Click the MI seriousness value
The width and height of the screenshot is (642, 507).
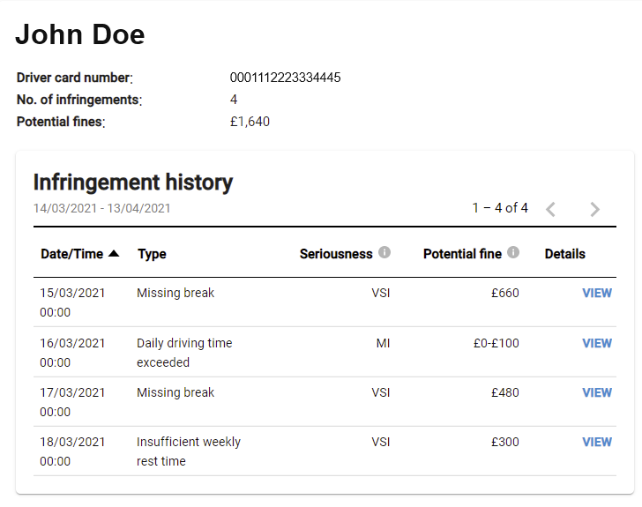click(383, 343)
